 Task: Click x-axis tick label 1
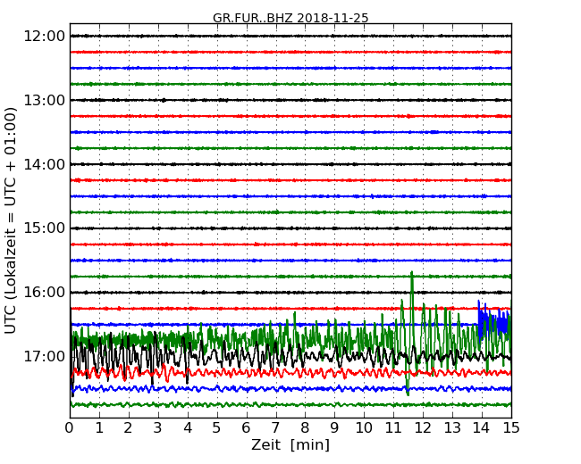tap(99, 428)
